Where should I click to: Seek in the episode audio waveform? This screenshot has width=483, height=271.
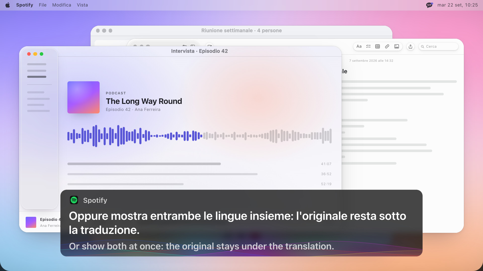pos(199,136)
